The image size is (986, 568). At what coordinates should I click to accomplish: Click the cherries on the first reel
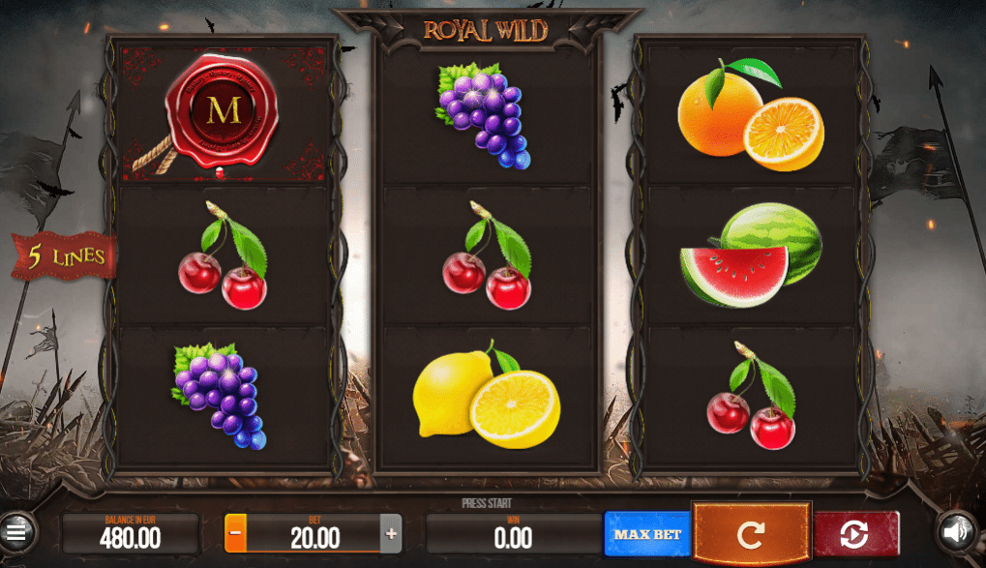click(223, 255)
